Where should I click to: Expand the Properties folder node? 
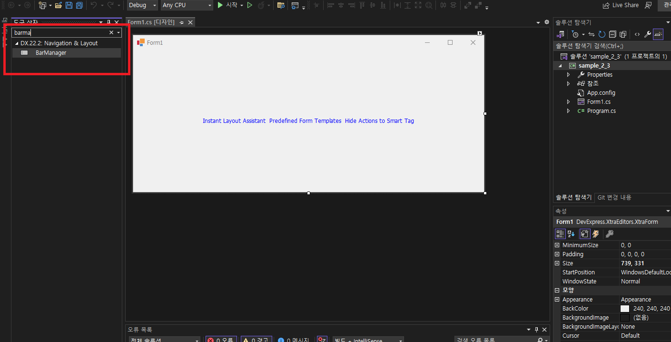click(568, 75)
